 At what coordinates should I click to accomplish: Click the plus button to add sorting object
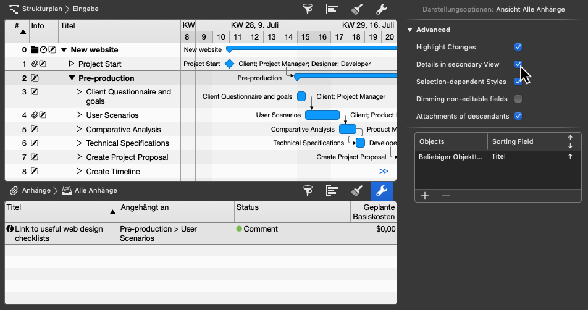(x=425, y=196)
